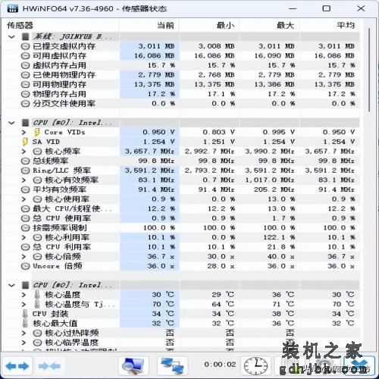Click the clock reset timer icon
Screen dimensions: 379x379
pos(255,366)
